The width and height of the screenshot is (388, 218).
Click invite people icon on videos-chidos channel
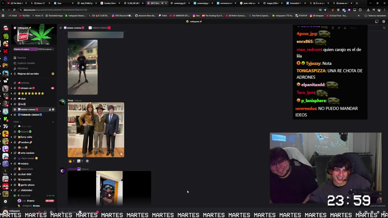[x=50, y=110]
